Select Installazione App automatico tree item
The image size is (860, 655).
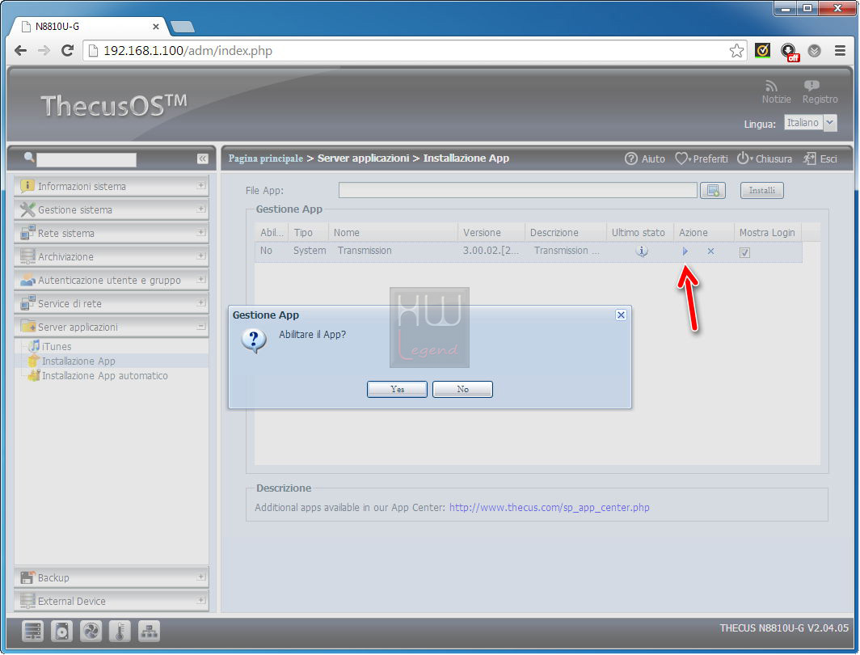coord(105,376)
